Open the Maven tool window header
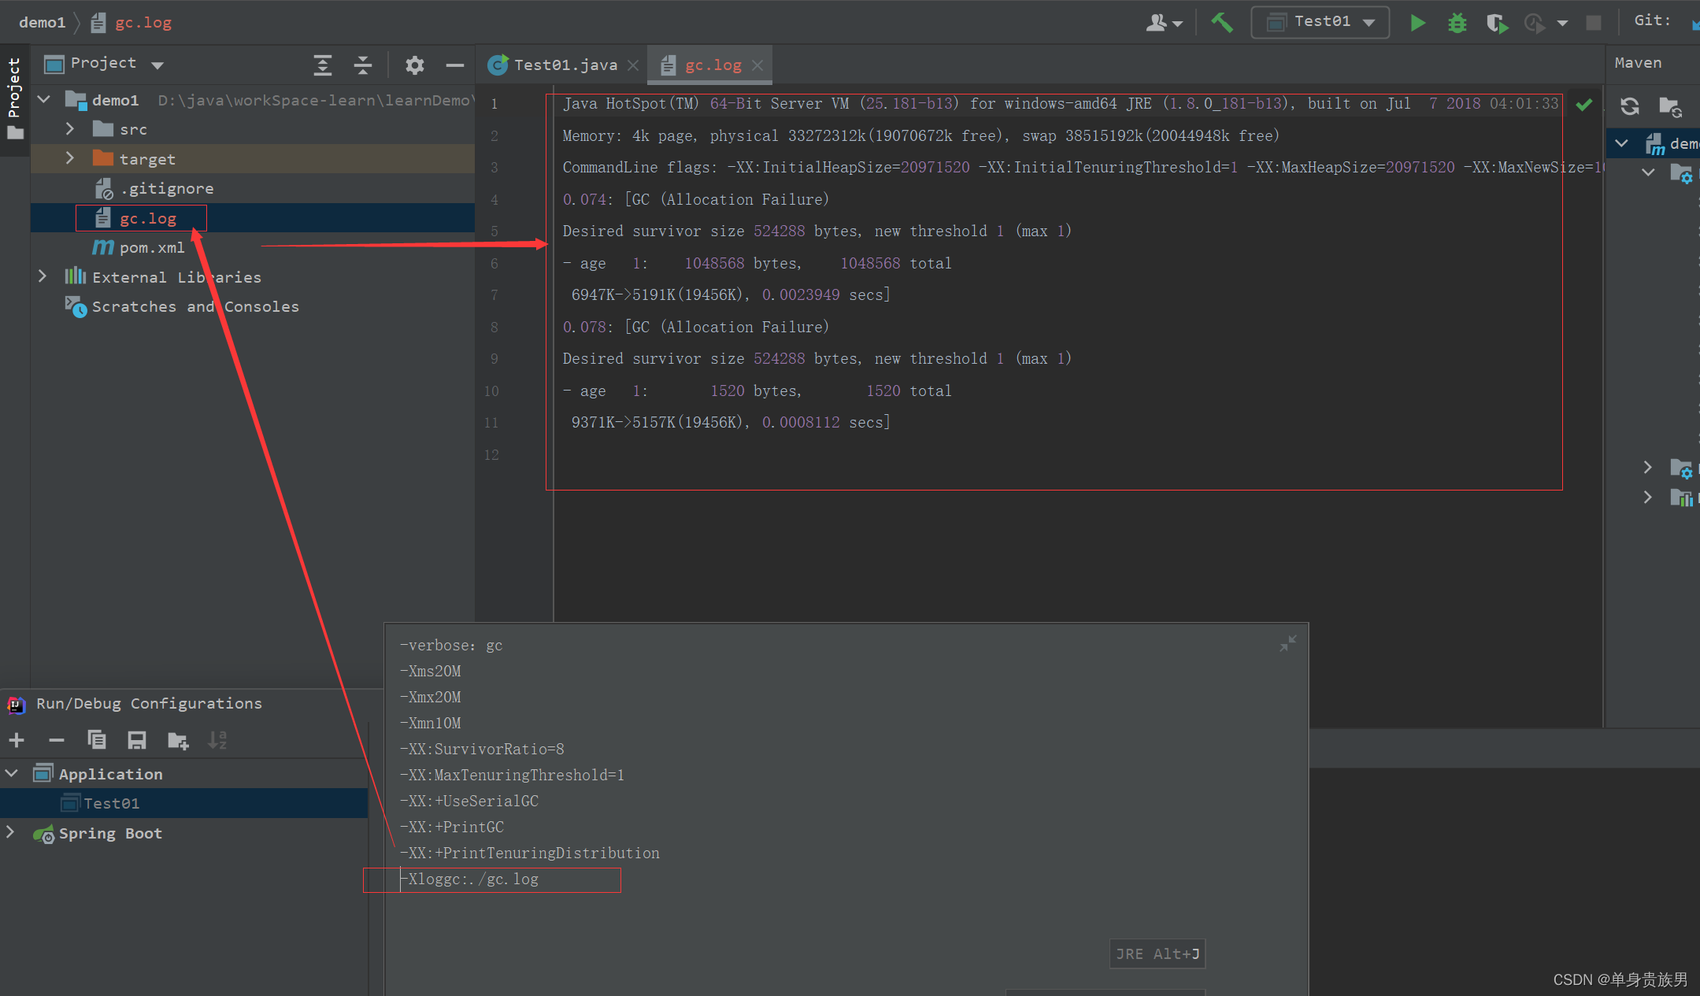The width and height of the screenshot is (1700, 996). point(1638,63)
